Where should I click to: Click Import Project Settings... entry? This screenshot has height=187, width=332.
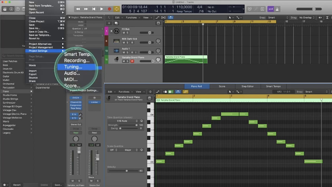(x=84, y=90)
